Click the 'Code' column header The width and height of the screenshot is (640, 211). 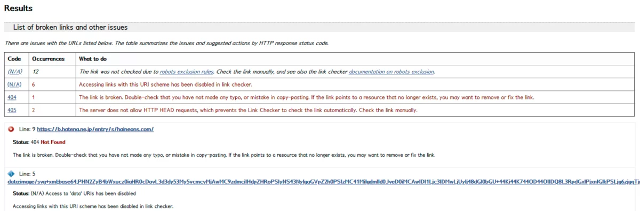14,58
